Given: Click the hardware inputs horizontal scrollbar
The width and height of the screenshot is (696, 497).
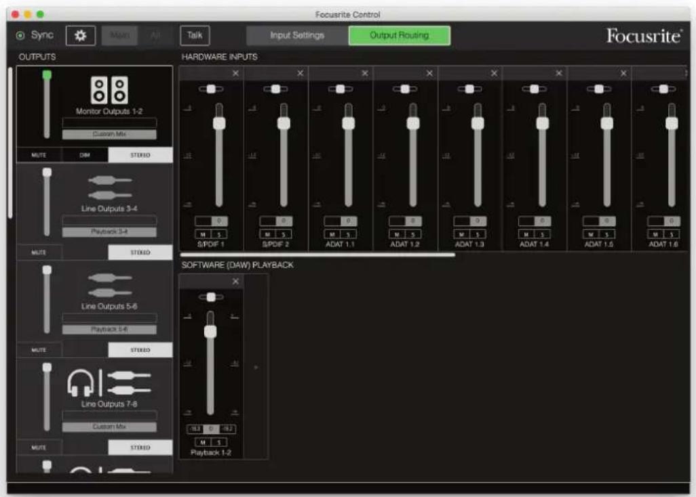Looking at the screenshot, I should [x=317, y=255].
